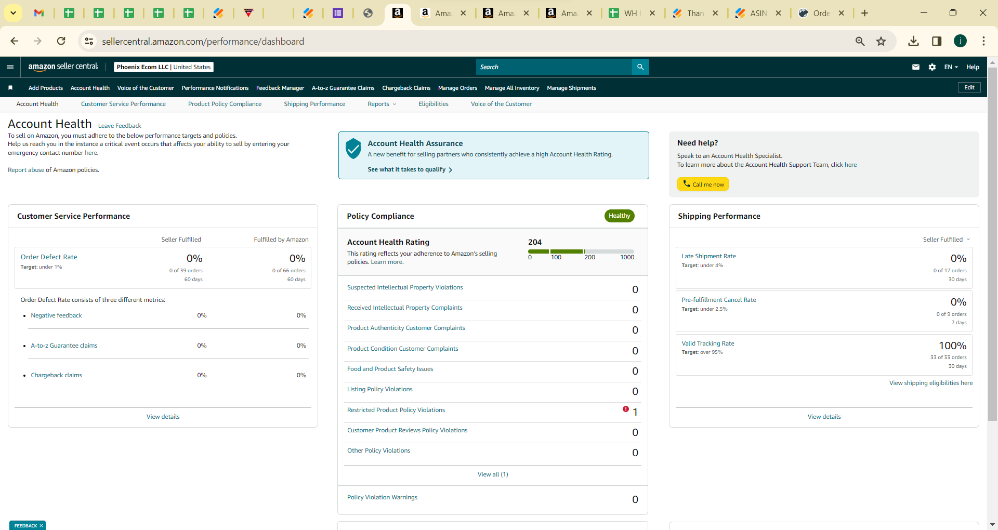Click the View all (1) link

pyautogui.click(x=493, y=474)
